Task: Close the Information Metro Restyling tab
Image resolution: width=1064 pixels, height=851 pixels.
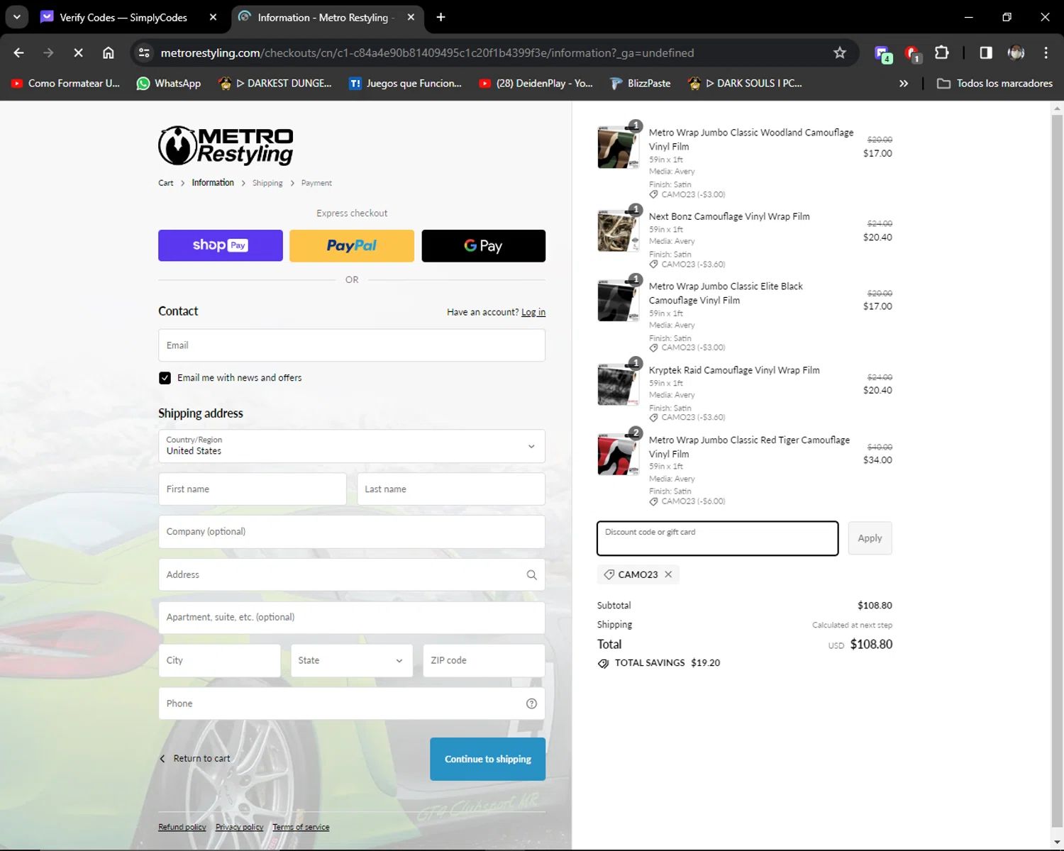Action: (x=411, y=17)
